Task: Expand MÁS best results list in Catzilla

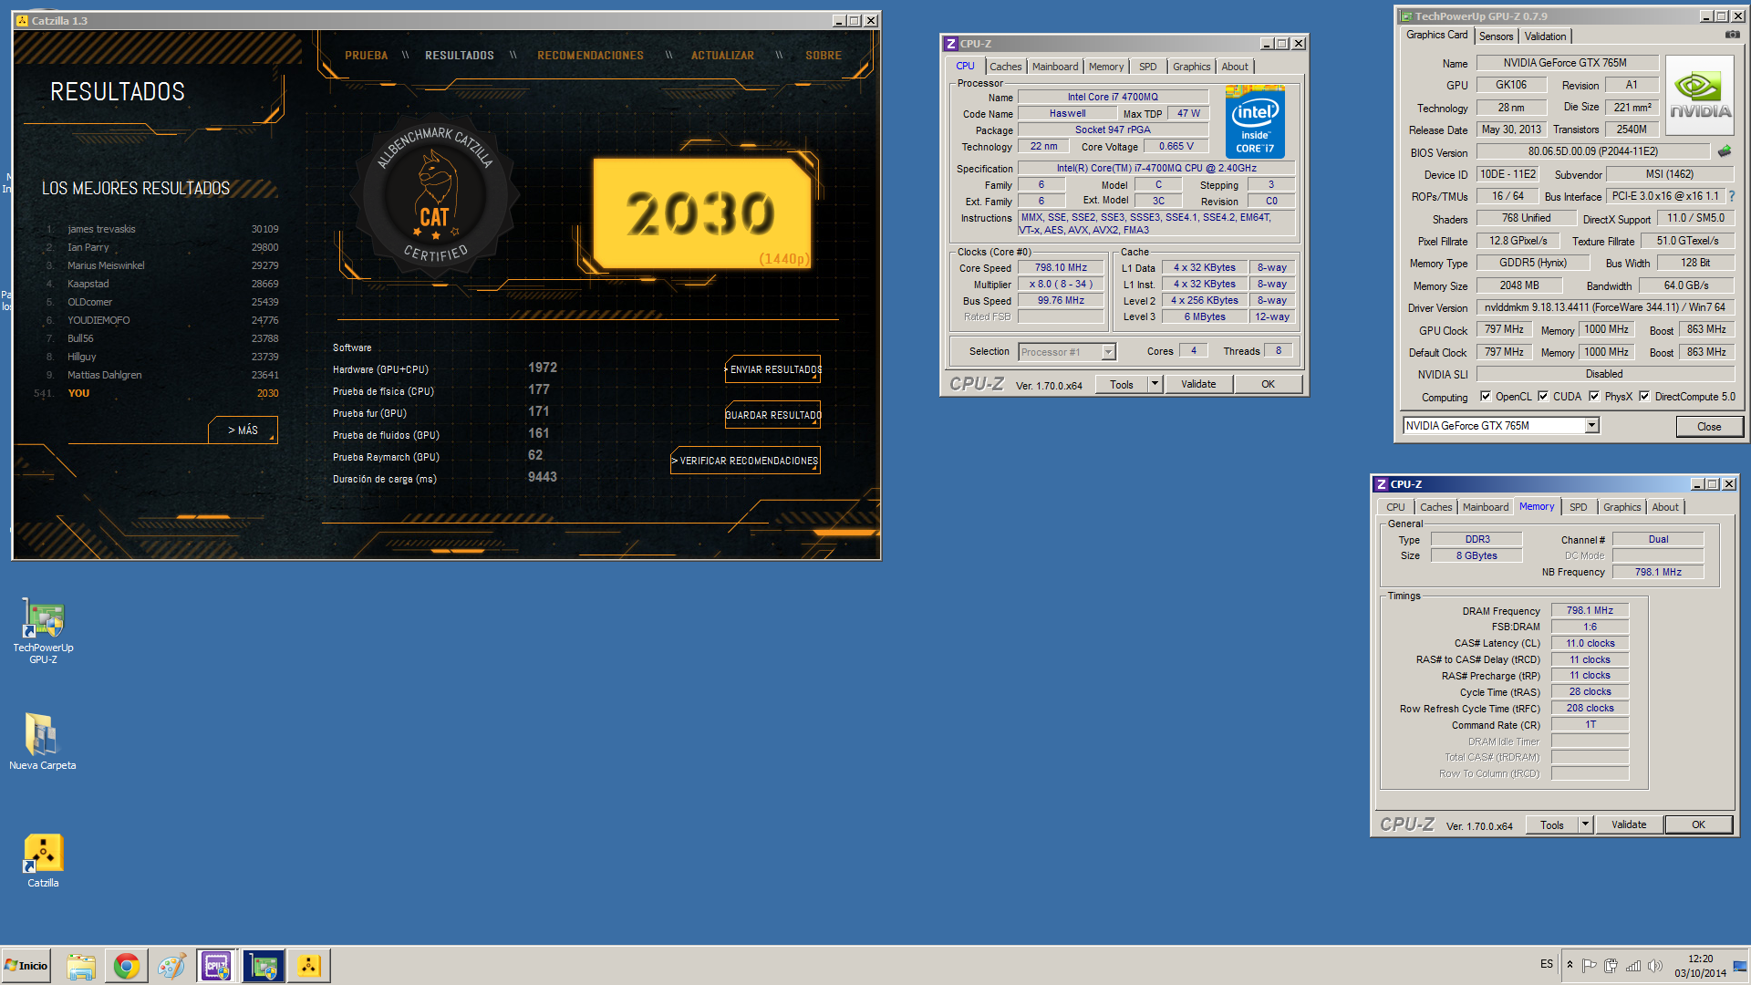Action: point(243,430)
